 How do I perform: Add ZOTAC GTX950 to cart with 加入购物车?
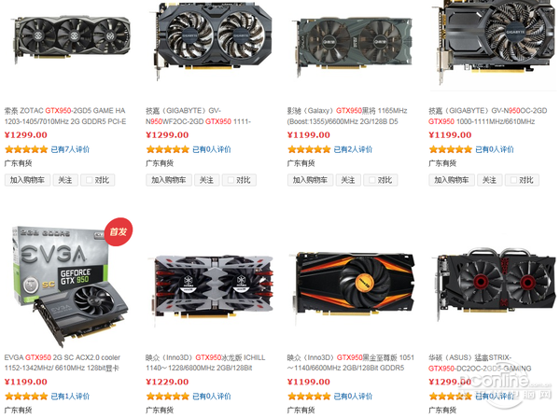27,180
